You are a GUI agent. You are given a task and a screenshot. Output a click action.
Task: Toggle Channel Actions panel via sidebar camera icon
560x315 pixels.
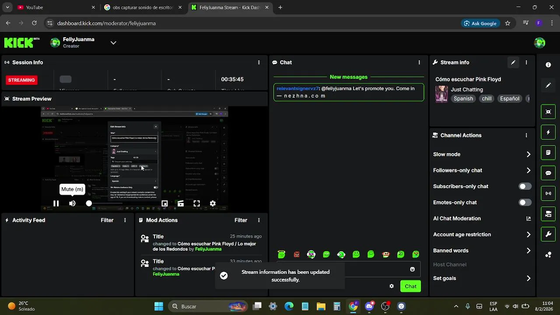(548, 214)
